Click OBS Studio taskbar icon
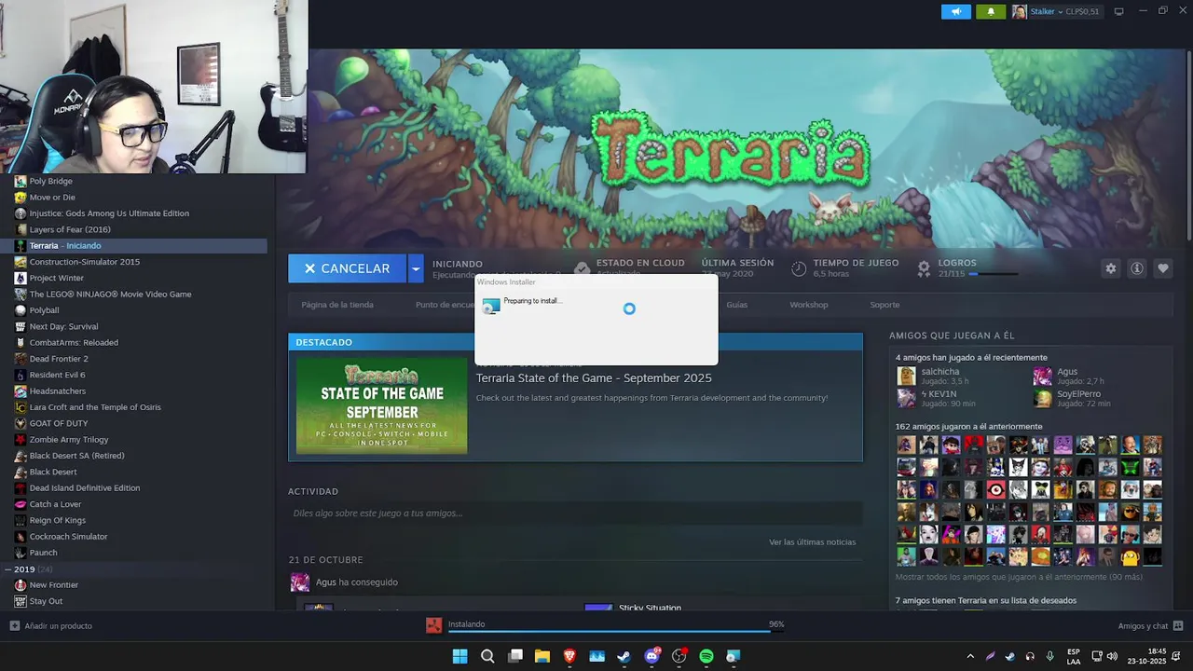Screen dimensions: 1193x671 (x=679, y=656)
